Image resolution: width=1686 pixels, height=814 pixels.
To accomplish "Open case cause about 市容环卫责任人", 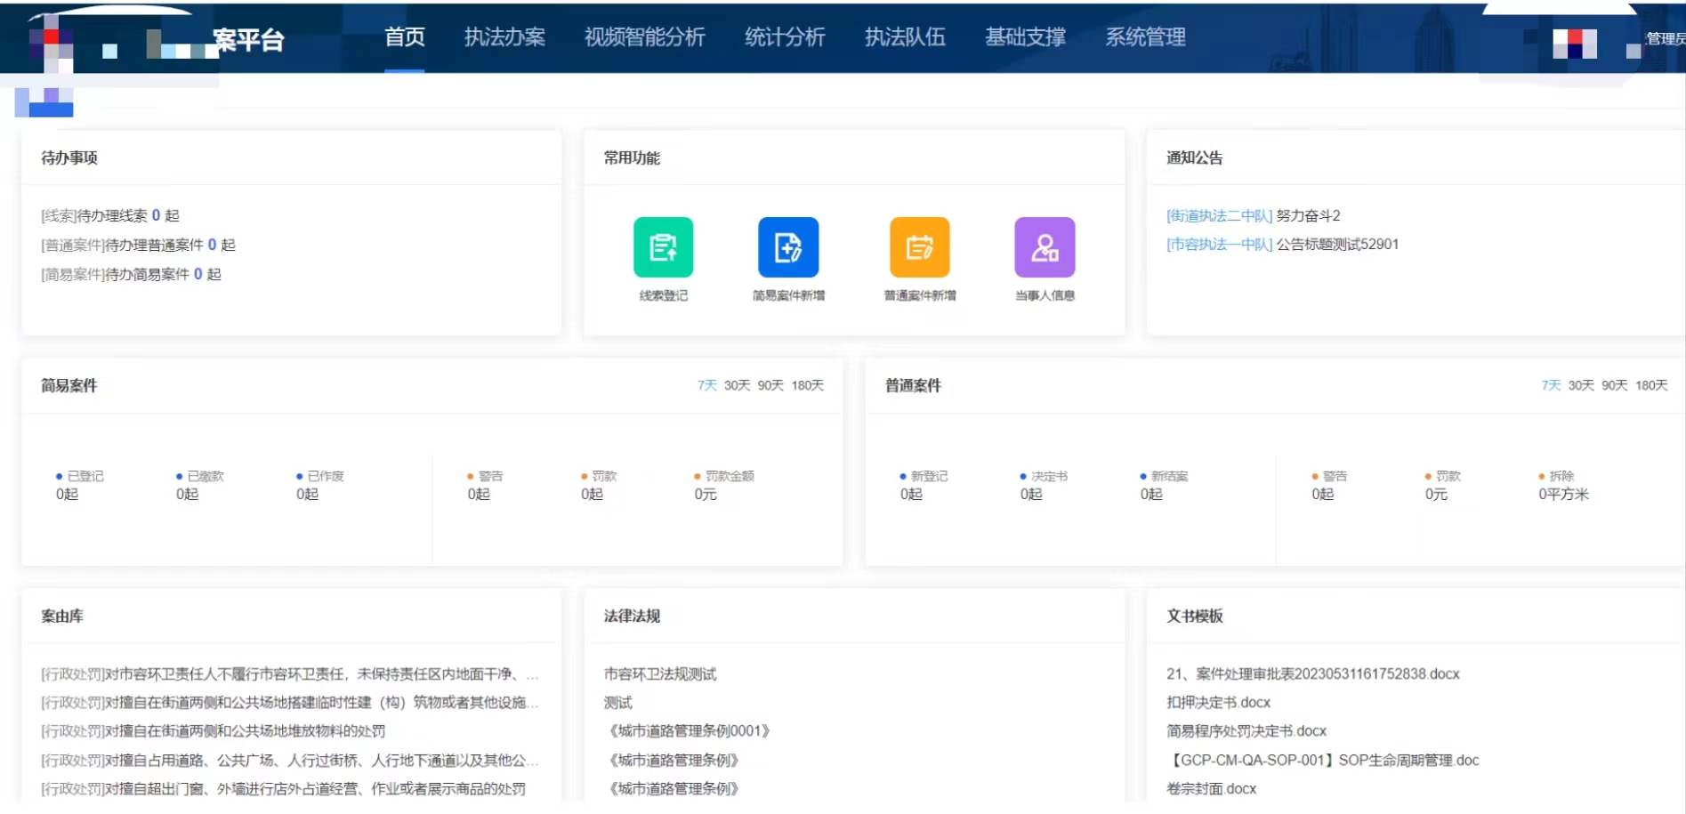I will (290, 674).
